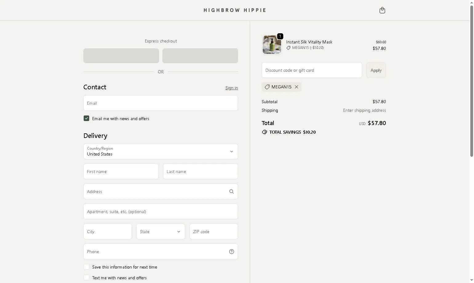Show phone number help tooltip icon
Viewport: 474px width, 283px height.
coord(232,252)
